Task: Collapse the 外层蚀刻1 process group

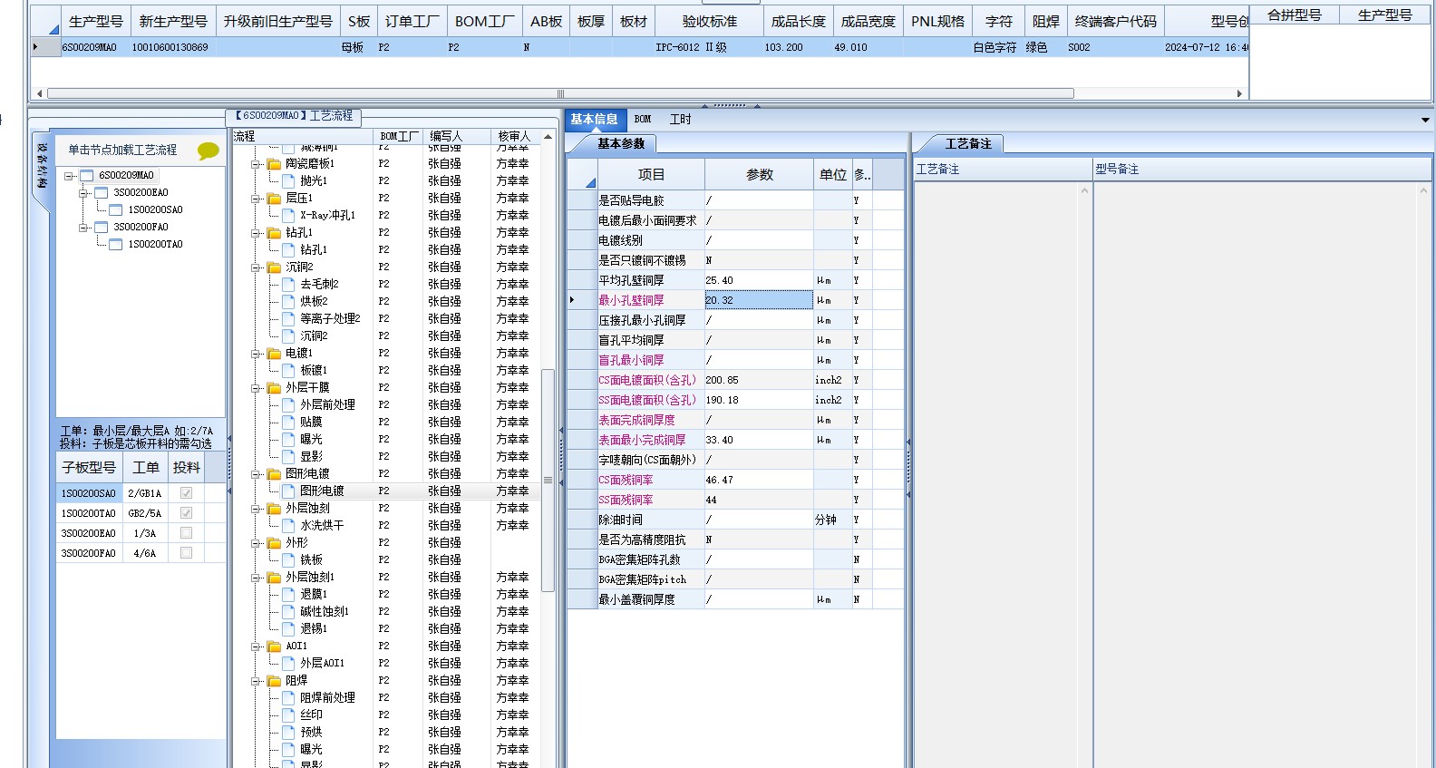Action: (x=257, y=578)
